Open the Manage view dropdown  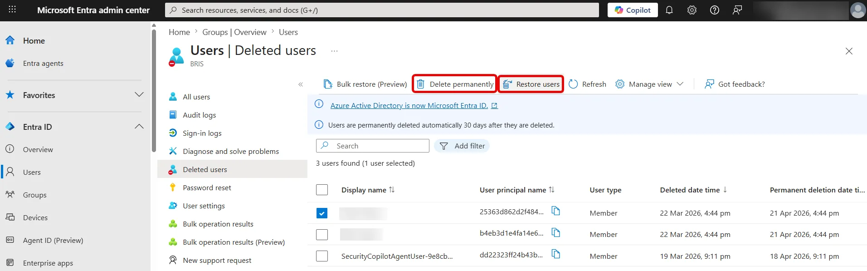[649, 84]
